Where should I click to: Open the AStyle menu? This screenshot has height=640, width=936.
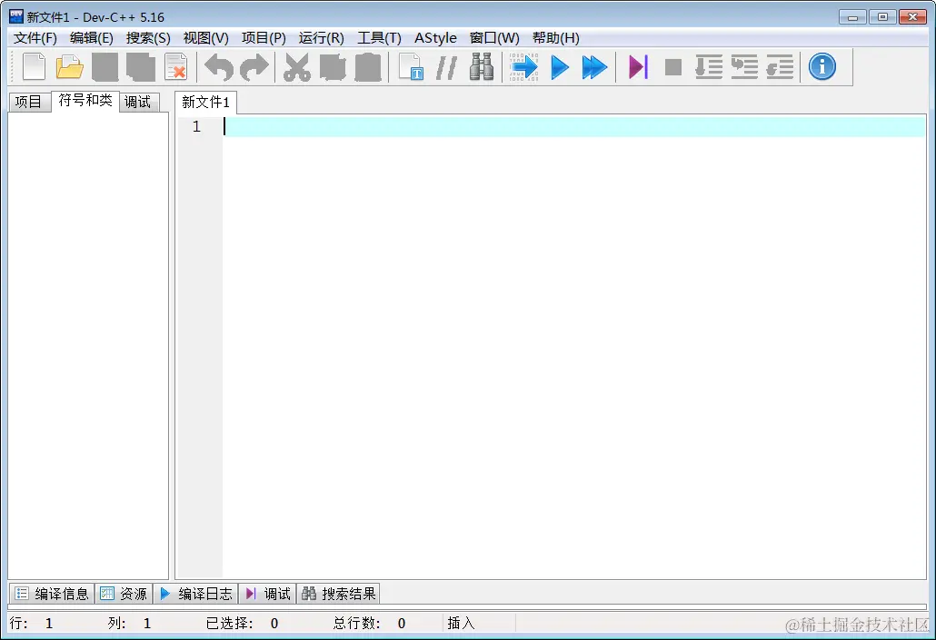(435, 37)
